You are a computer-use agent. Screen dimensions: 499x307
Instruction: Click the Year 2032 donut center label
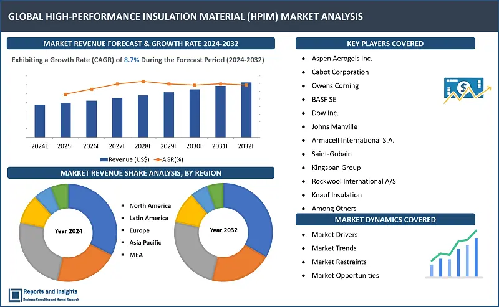tap(223, 230)
